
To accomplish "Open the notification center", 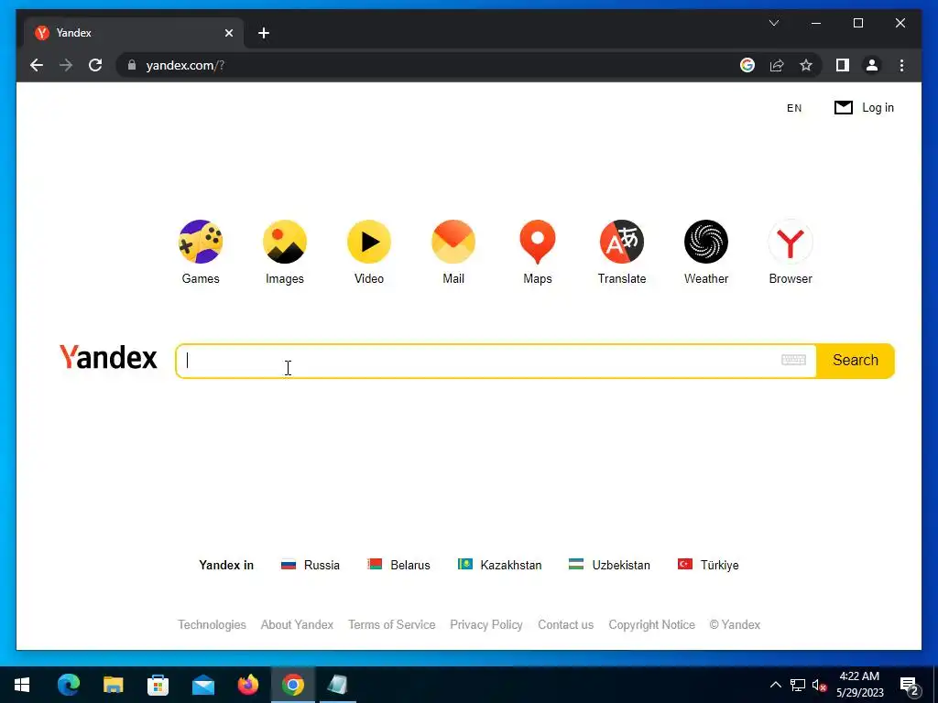I will tap(910, 686).
